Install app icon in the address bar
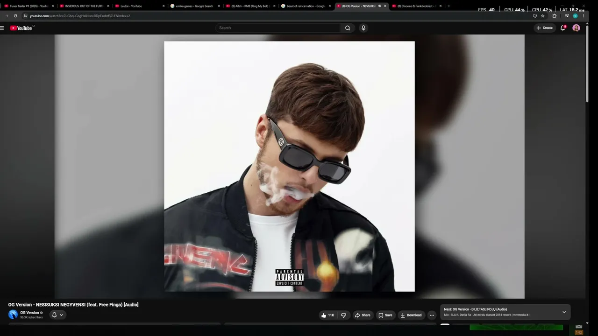 535,16
